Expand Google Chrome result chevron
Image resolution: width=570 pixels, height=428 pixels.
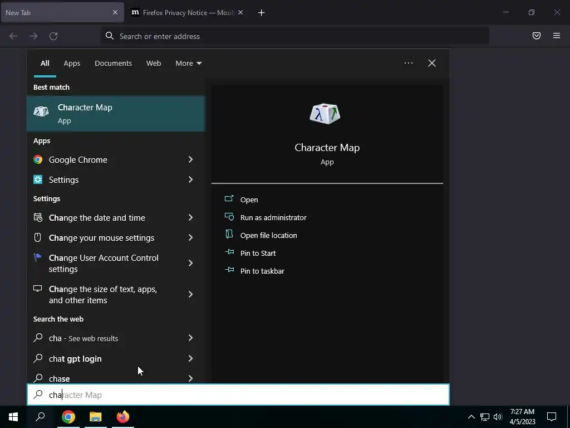pyautogui.click(x=190, y=159)
